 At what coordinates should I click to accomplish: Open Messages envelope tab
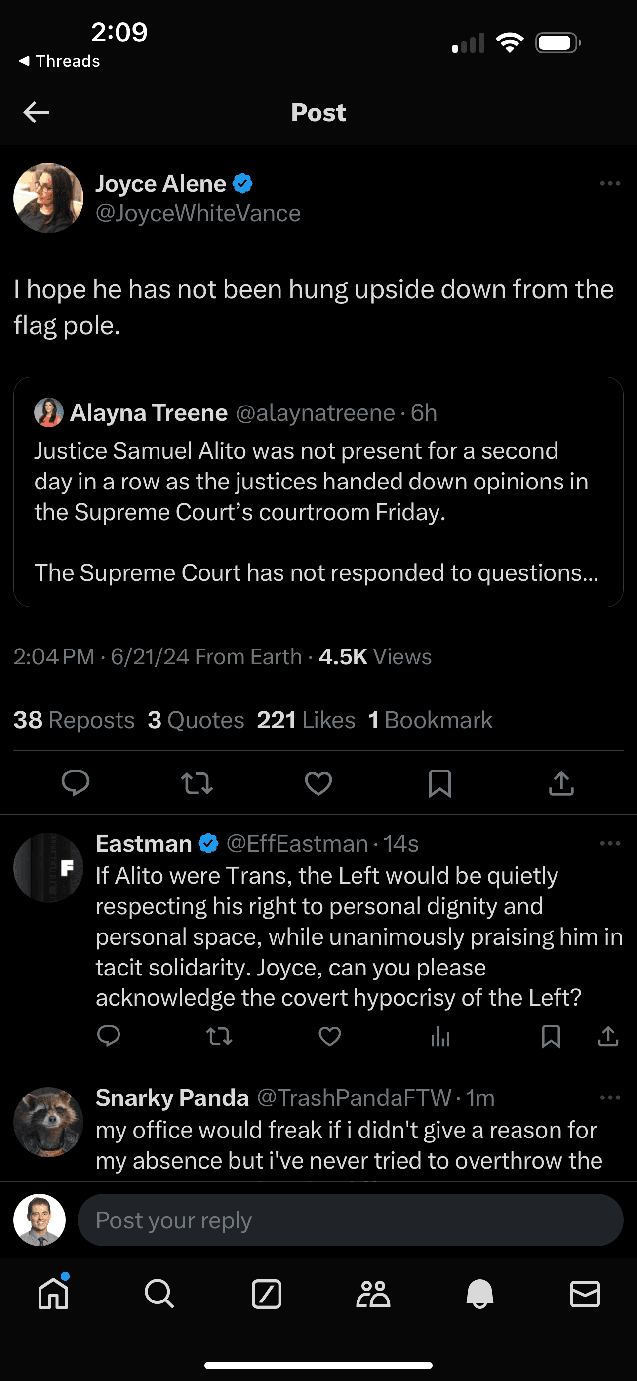[x=585, y=1294]
